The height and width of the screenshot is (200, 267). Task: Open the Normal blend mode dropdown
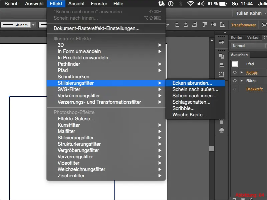tap(248, 46)
